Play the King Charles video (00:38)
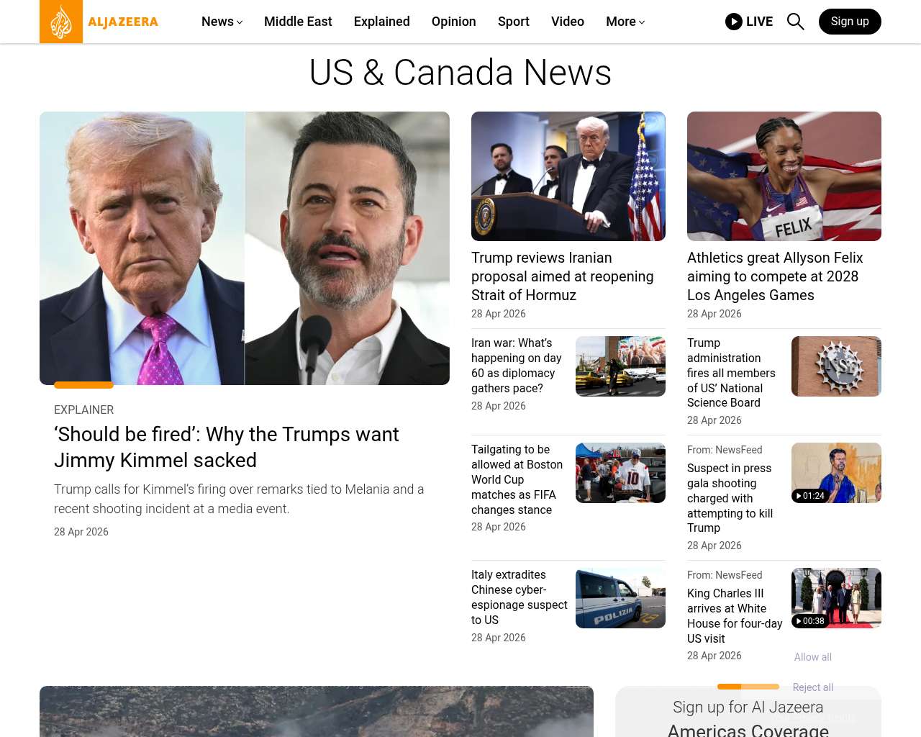The height and width of the screenshot is (737, 921). 836,598
